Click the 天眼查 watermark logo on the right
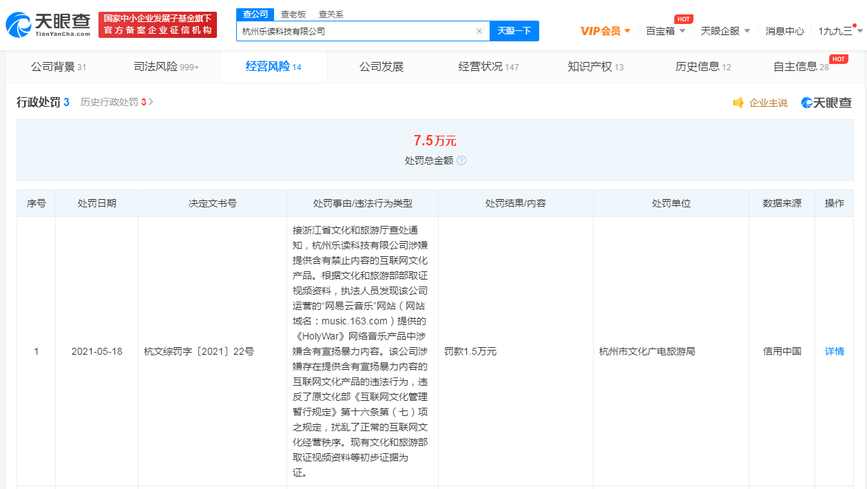Image resolution: width=867 pixels, height=489 pixels. (x=826, y=103)
